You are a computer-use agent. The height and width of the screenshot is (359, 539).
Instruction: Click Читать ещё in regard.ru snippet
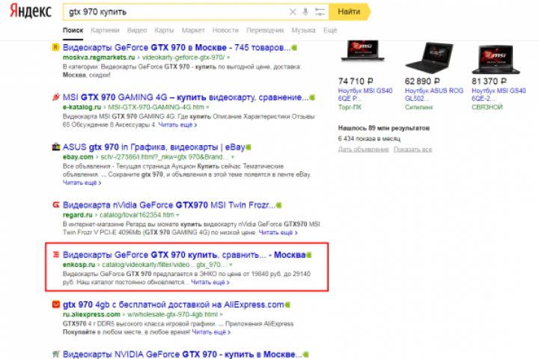click(x=278, y=233)
